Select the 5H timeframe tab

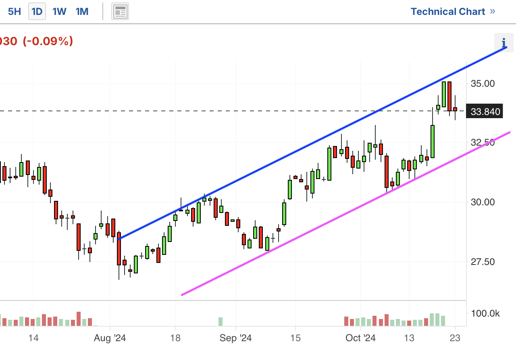[x=14, y=11]
